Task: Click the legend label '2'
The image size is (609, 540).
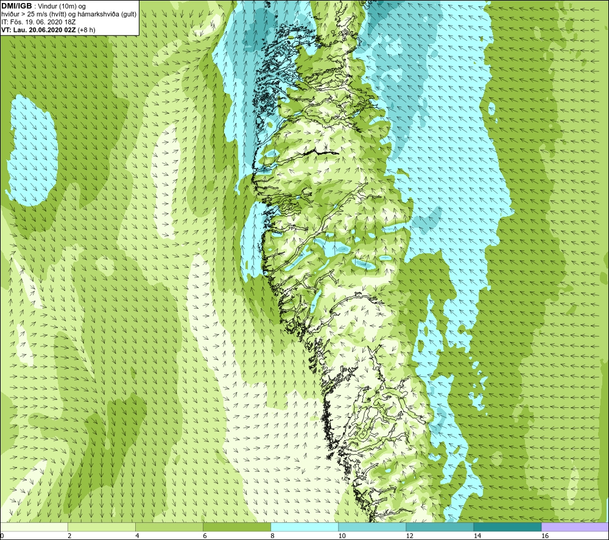Action: tap(69, 536)
